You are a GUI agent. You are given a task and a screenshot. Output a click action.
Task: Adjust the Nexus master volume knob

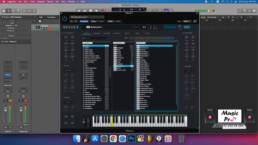[180, 27]
